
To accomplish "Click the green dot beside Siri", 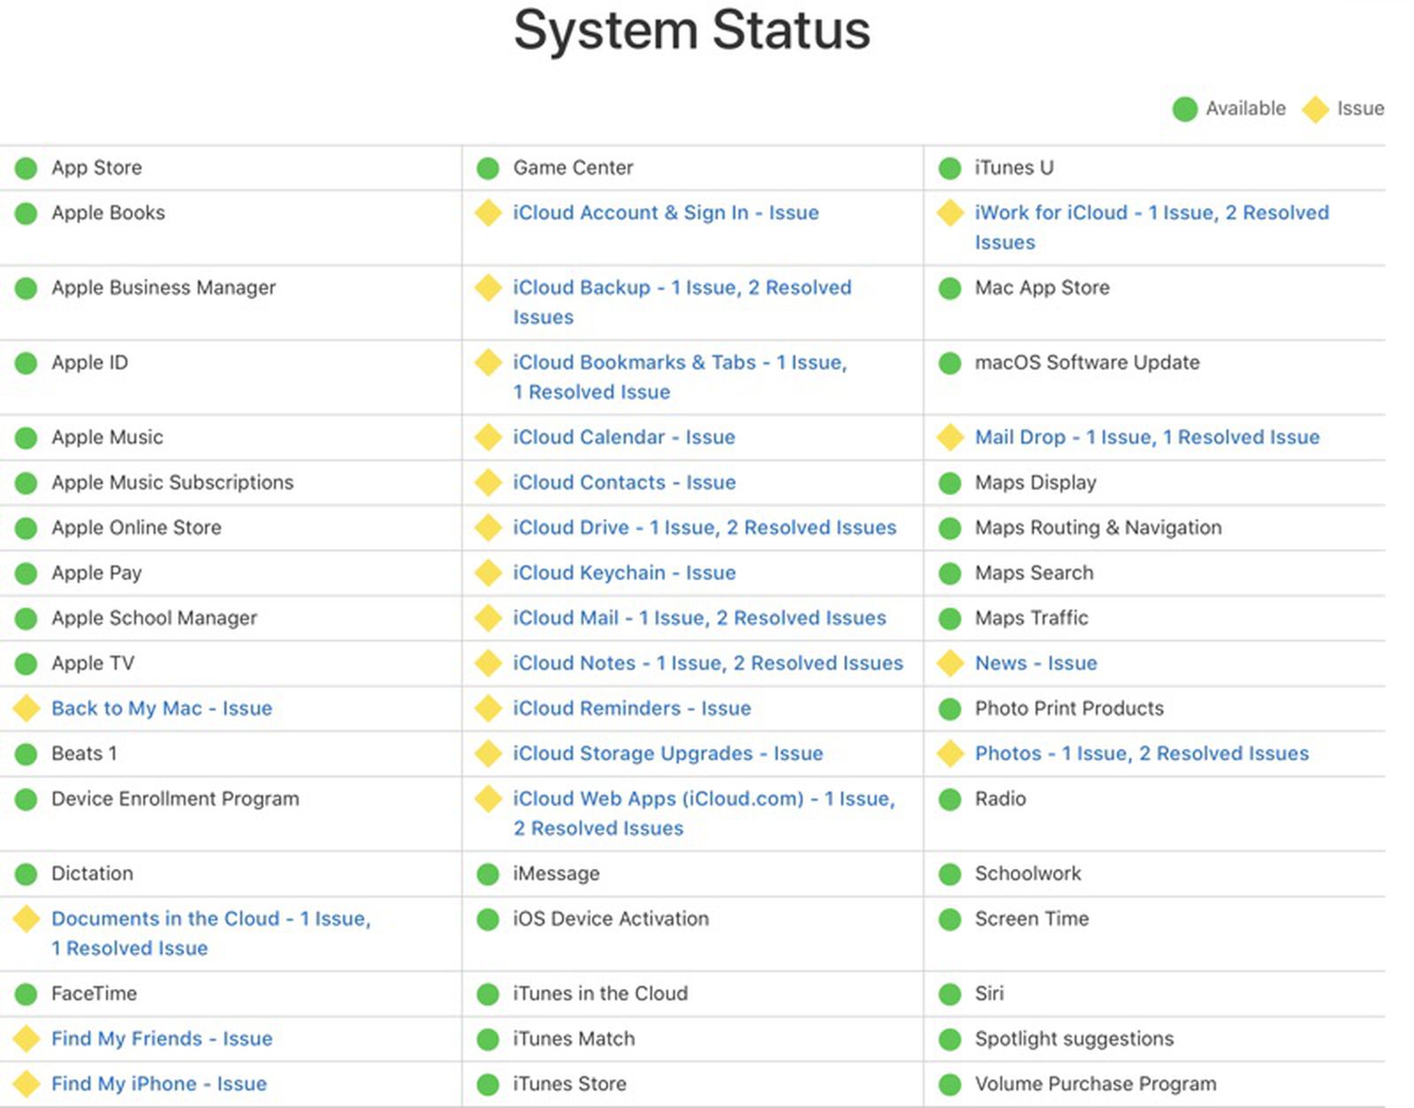I will point(950,994).
